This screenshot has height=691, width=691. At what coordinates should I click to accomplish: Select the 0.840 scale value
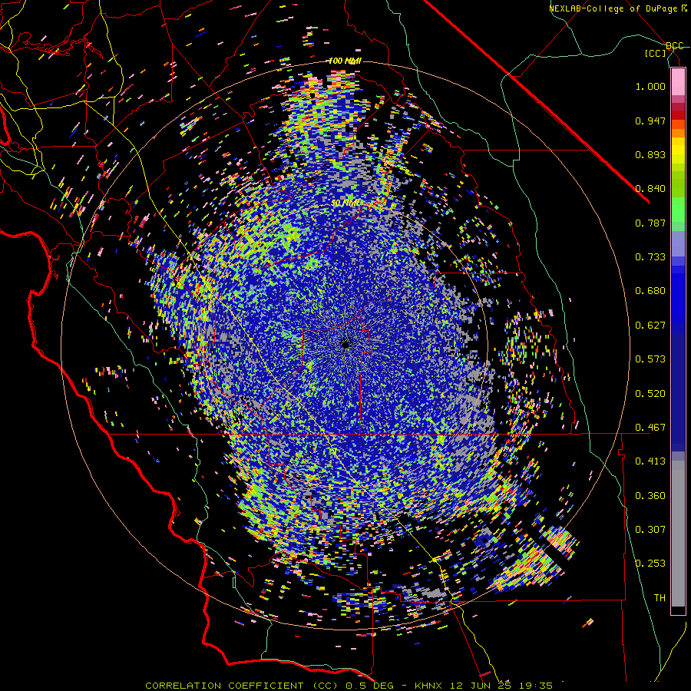click(x=650, y=189)
